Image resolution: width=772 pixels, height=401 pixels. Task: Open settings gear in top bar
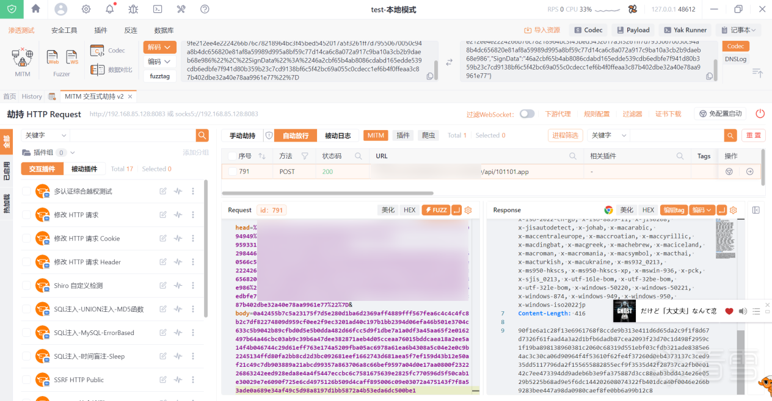[x=86, y=9]
